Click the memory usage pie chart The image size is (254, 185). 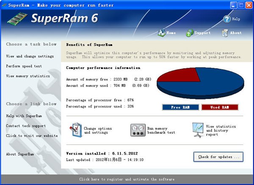point(200,83)
